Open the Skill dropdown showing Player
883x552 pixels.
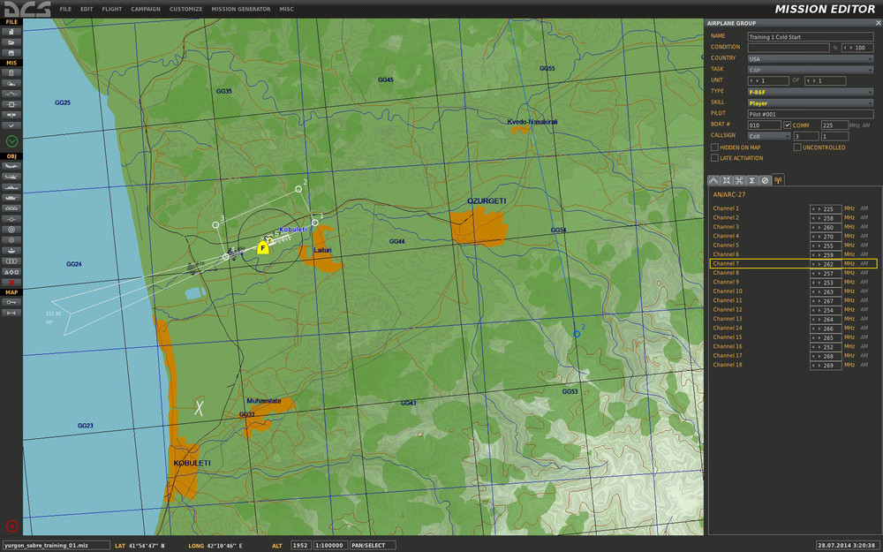click(x=811, y=103)
